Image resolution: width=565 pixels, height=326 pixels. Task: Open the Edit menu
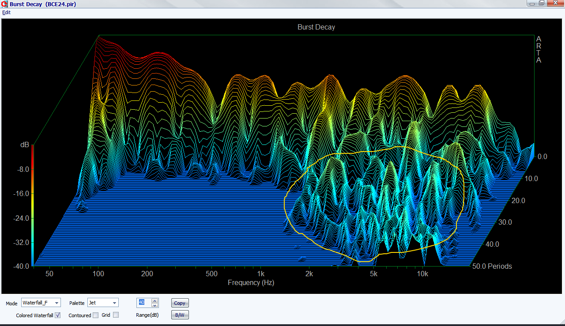[6, 12]
